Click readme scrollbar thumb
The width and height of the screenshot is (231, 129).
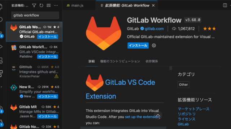coord(171,68)
